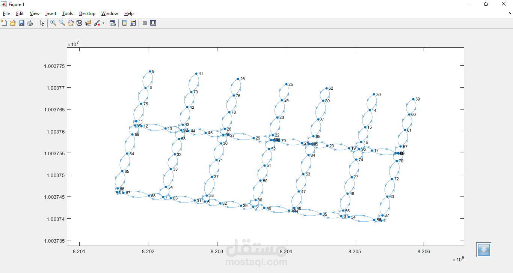The width and height of the screenshot is (513, 273).
Task: Save the figure with the floppy disk icon
Action: coord(21,23)
